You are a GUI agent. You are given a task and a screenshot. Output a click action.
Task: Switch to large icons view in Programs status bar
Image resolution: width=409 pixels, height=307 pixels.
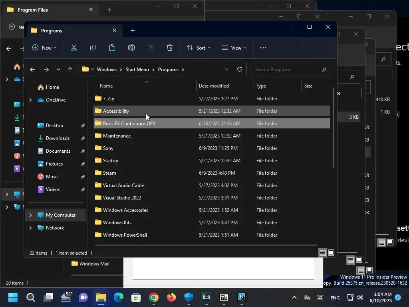click(331, 253)
